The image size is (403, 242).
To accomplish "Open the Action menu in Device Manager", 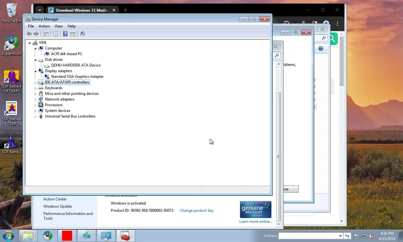I will tap(44, 26).
